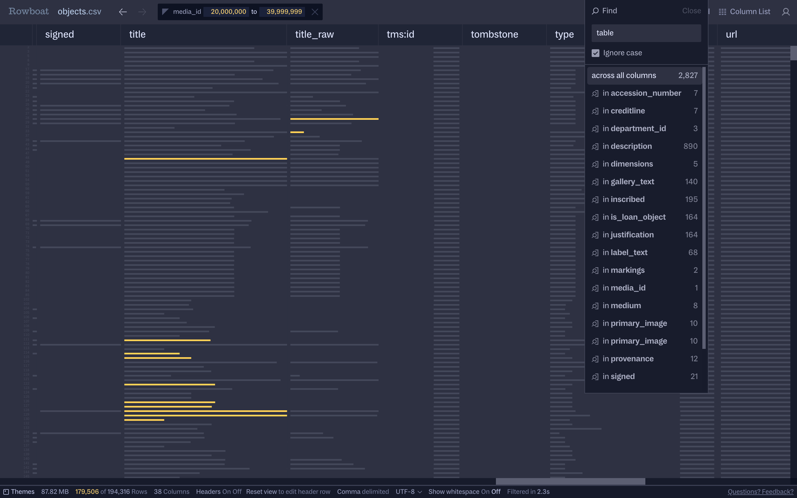Click the Themes icon in the status bar
The width and height of the screenshot is (797, 498).
tap(6, 491)
